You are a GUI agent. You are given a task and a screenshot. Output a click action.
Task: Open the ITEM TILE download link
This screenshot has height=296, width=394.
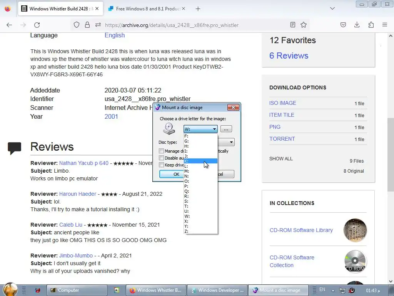click(282, 115)
